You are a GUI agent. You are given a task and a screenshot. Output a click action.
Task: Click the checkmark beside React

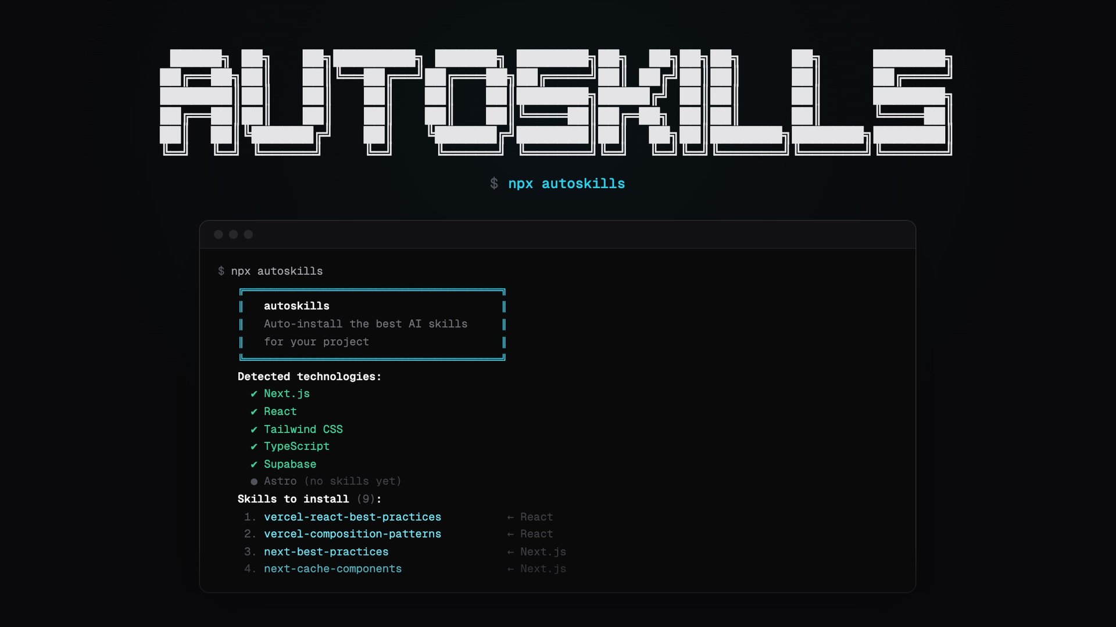pyautogui.click(x=254, y=412)
